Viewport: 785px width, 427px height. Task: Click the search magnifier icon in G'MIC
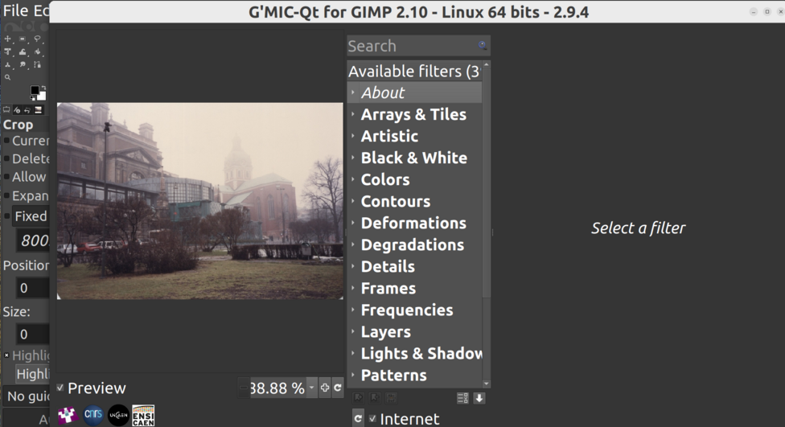click(482, 46)
